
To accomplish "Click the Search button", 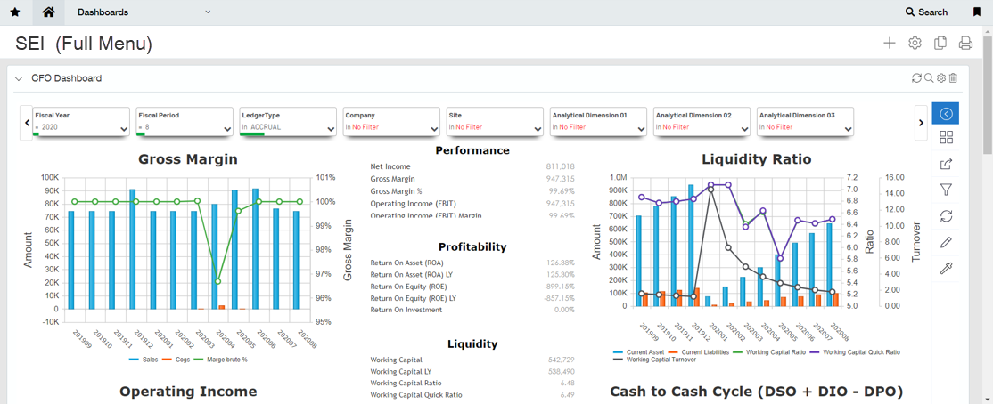I will click(926, 12).
